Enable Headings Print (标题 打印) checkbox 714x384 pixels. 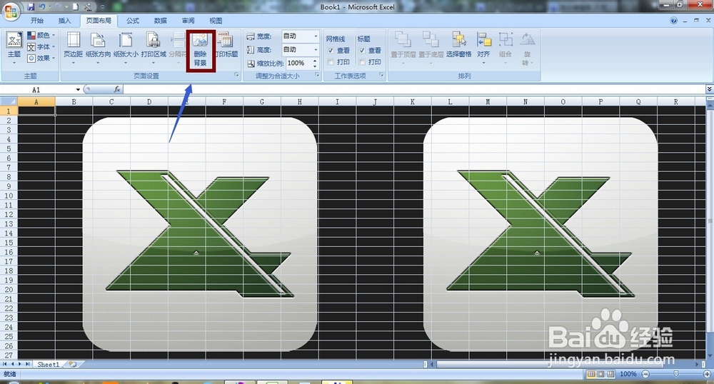(x=362, y=62)
